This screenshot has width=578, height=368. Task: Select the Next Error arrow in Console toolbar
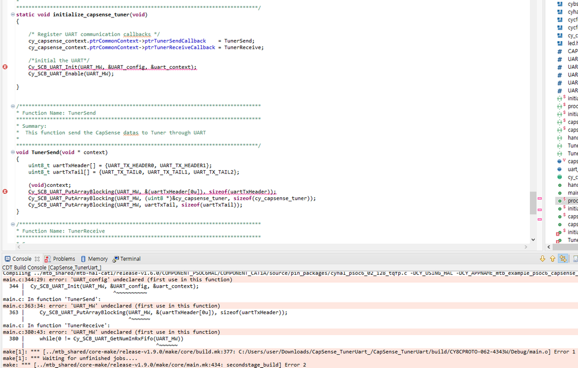(542, 260)
